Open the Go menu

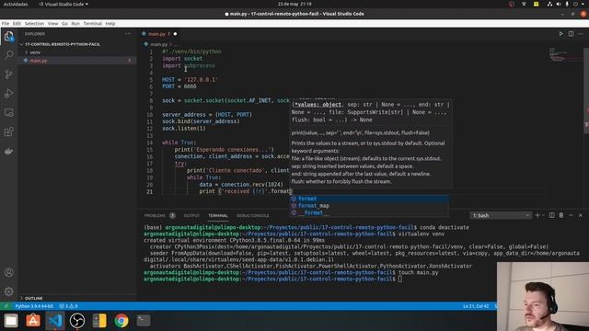click(x=64, y=24)
